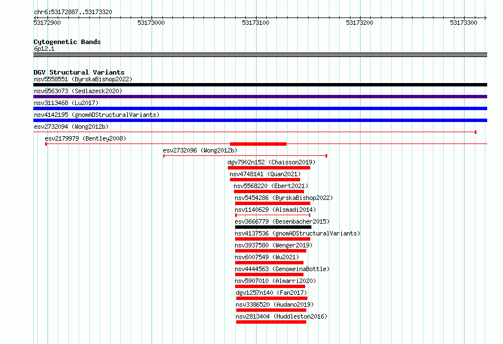
Task: Click the red nsv6007549 variant bar
Action: [x=269, y=263]
